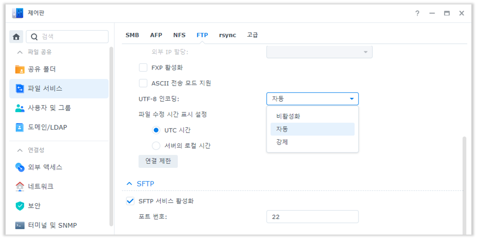Open 사용자 및 그룹 icon
Image resolution: width=477 pixels, height=239 pixels.
pyautogui.click(x=20, y=108)
